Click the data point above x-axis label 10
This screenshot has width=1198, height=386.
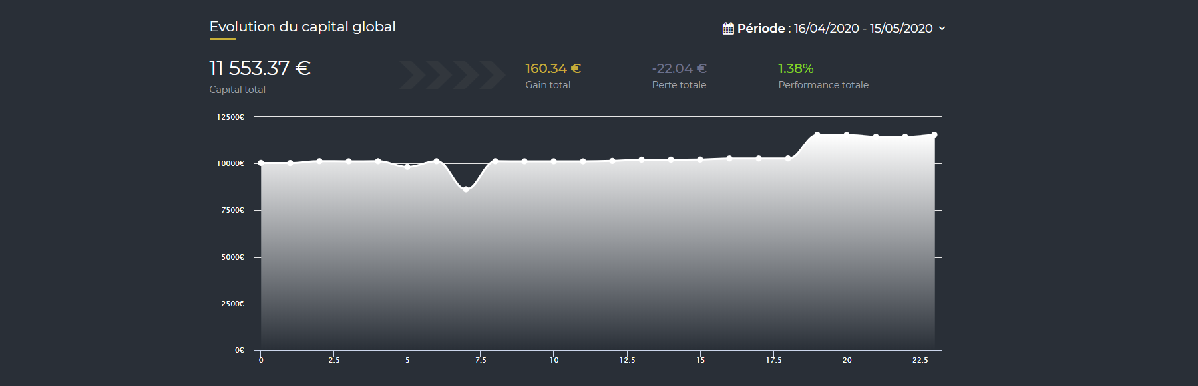pos(554,161)
